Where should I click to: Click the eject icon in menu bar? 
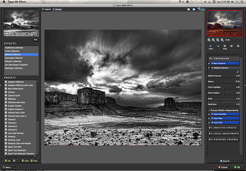(x=205, y=2)
